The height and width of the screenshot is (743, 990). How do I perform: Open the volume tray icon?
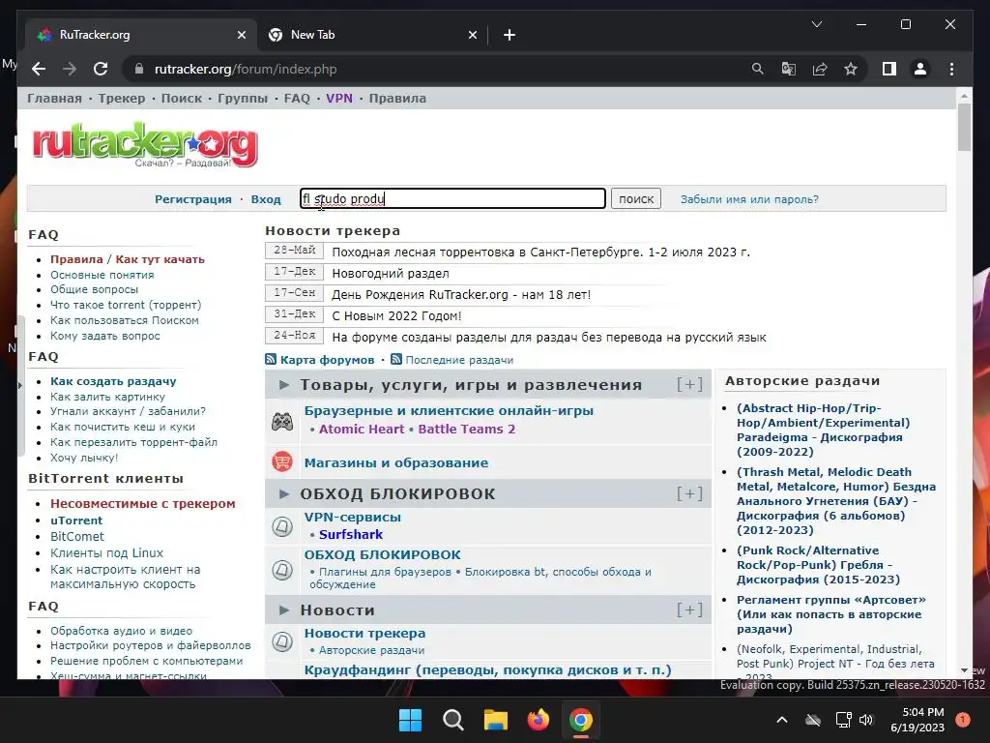pos(866,720)
